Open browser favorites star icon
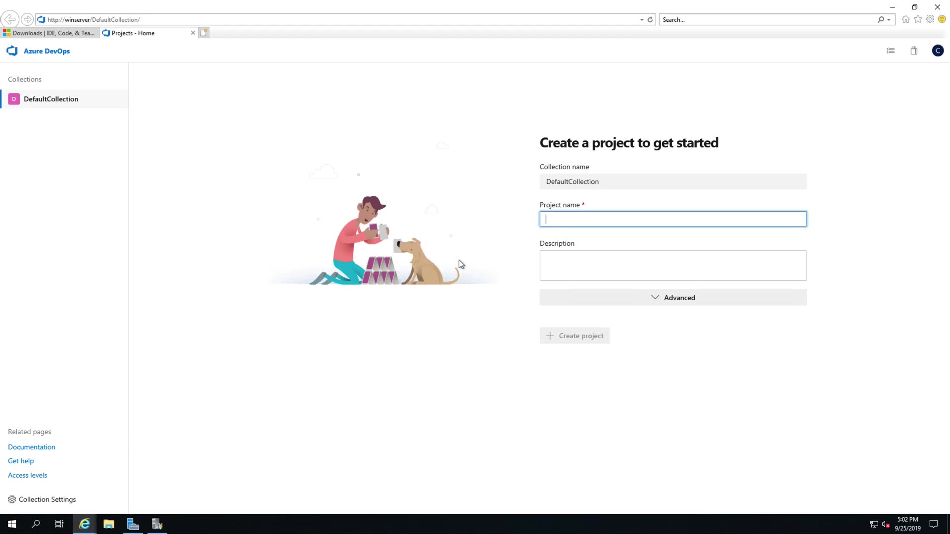Viewport: 950px width, 534px height. tap(918, 19)
